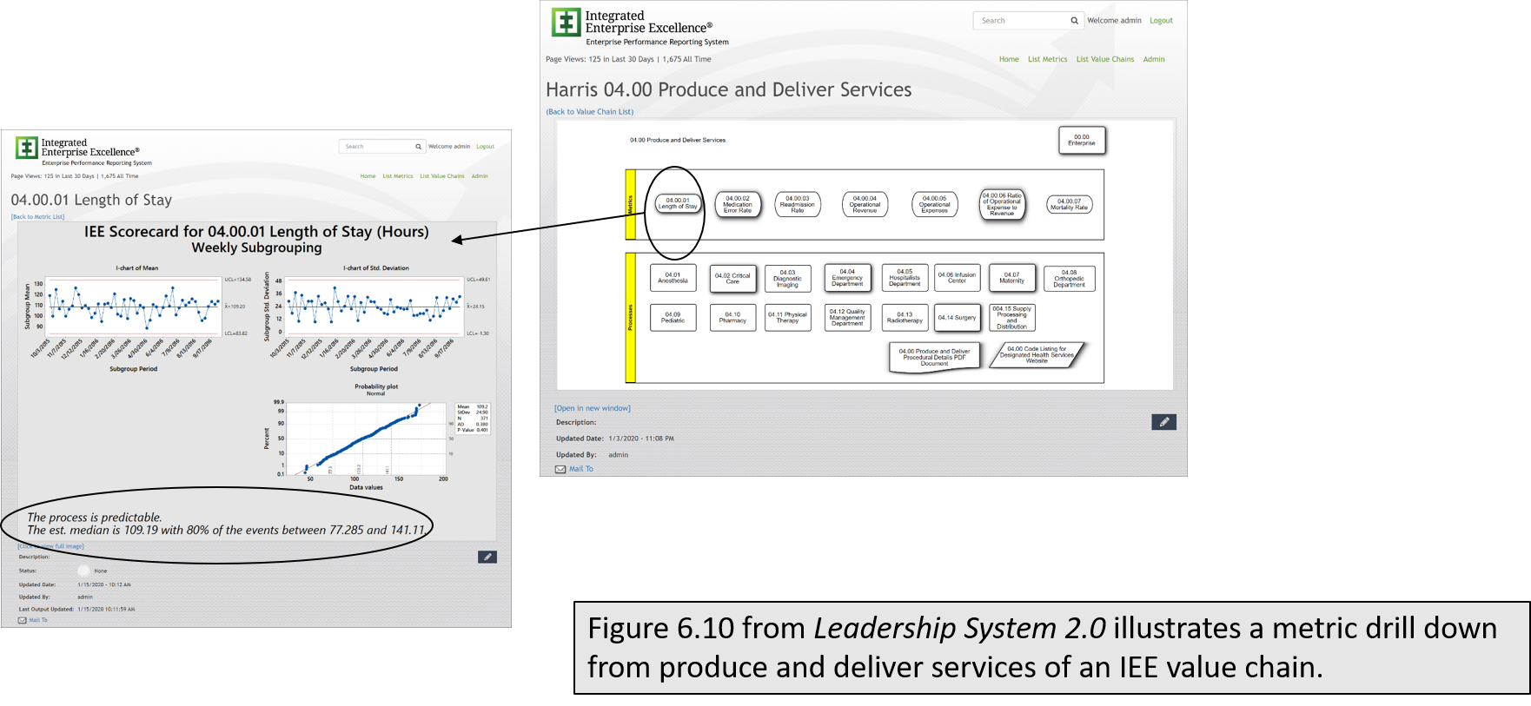Click the Integrated Enterprise Excellence logo on the Length of Stay page
Image resolution: width=1531 pixels, height=706 pixels.
pyautogui.click(x=27, y=148)
